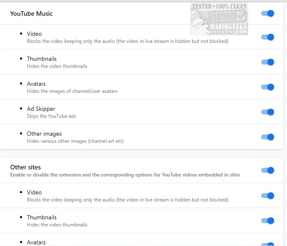This screenshot has height=246, width=287.
Task: Switch off Avatars hiding for YouTube Music
Action: click(267, 87)
